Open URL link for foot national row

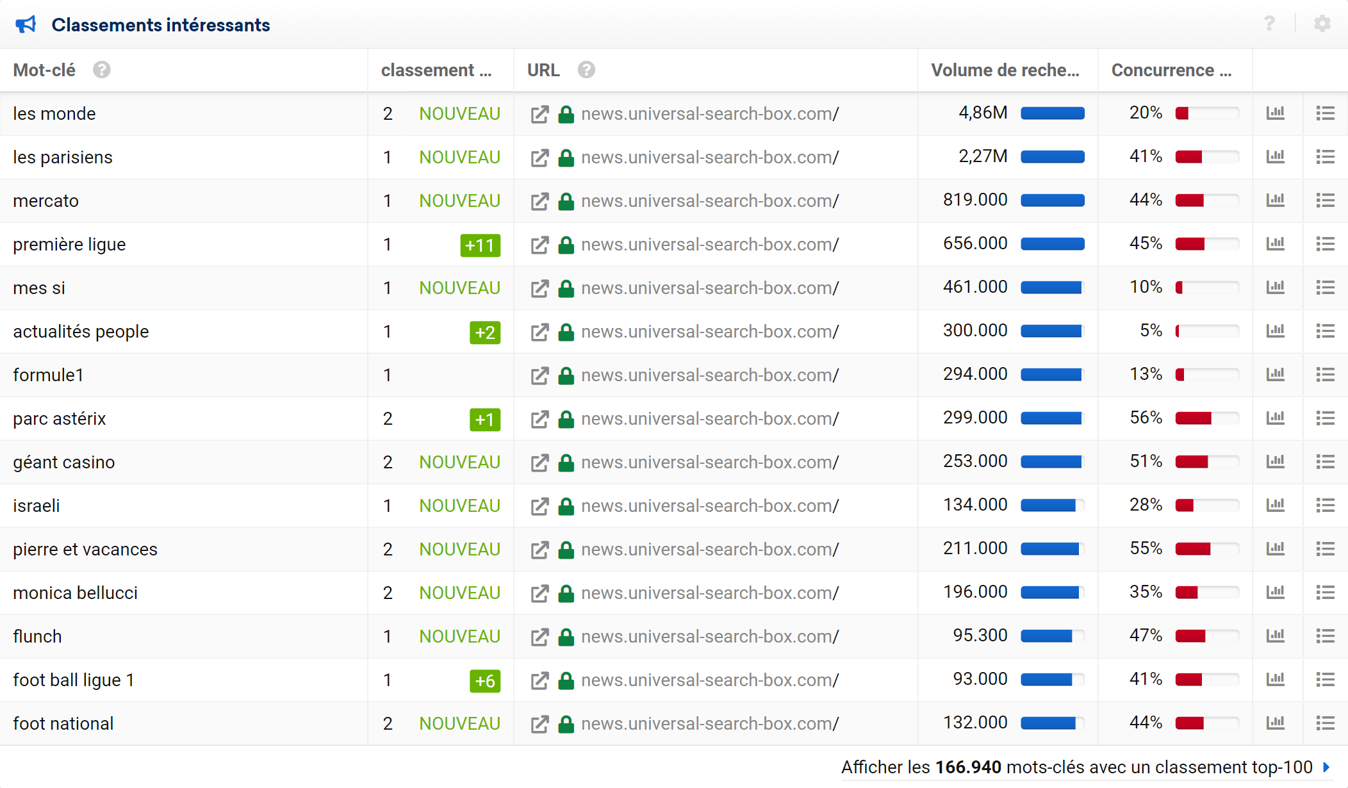click(x=710, y=723)
